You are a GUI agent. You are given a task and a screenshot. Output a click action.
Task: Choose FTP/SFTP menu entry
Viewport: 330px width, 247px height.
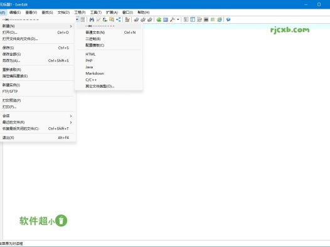[x=38, y=92]
